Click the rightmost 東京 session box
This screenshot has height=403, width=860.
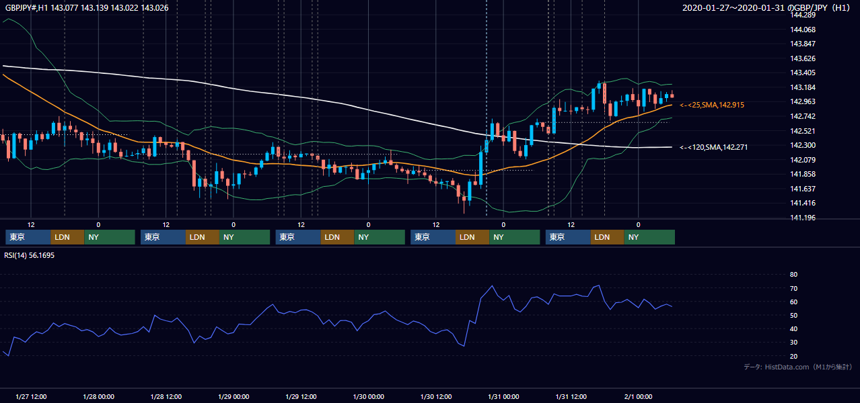pyautogui.click(x=569, y=237)
